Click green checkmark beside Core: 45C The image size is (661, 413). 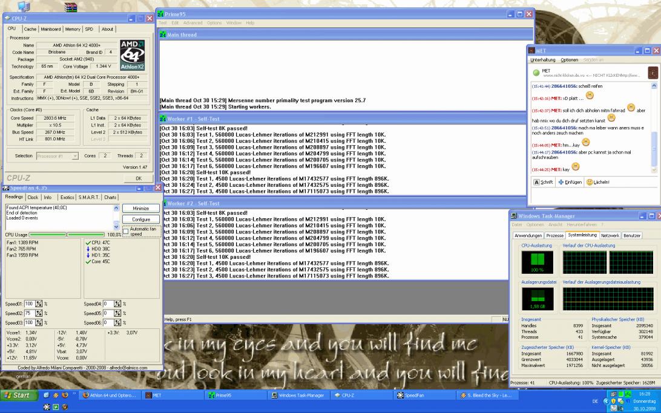point(88,261)
